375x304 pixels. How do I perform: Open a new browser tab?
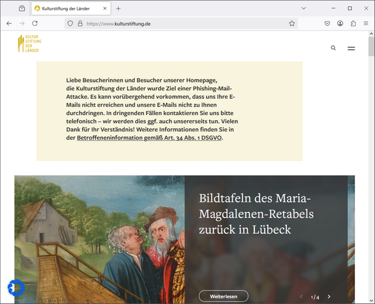tap(118, 9)
